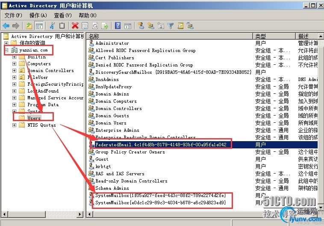The height and width of the screenshot is (226, 324).
Task: Open Find objects magnifier toolbar icon
Action: (180, 26)
